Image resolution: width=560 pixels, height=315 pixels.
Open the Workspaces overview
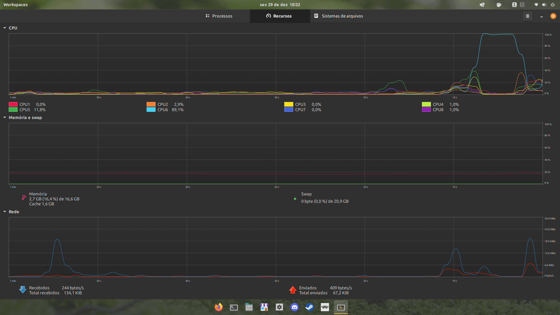pyautogui.click(x=15, y=5)
